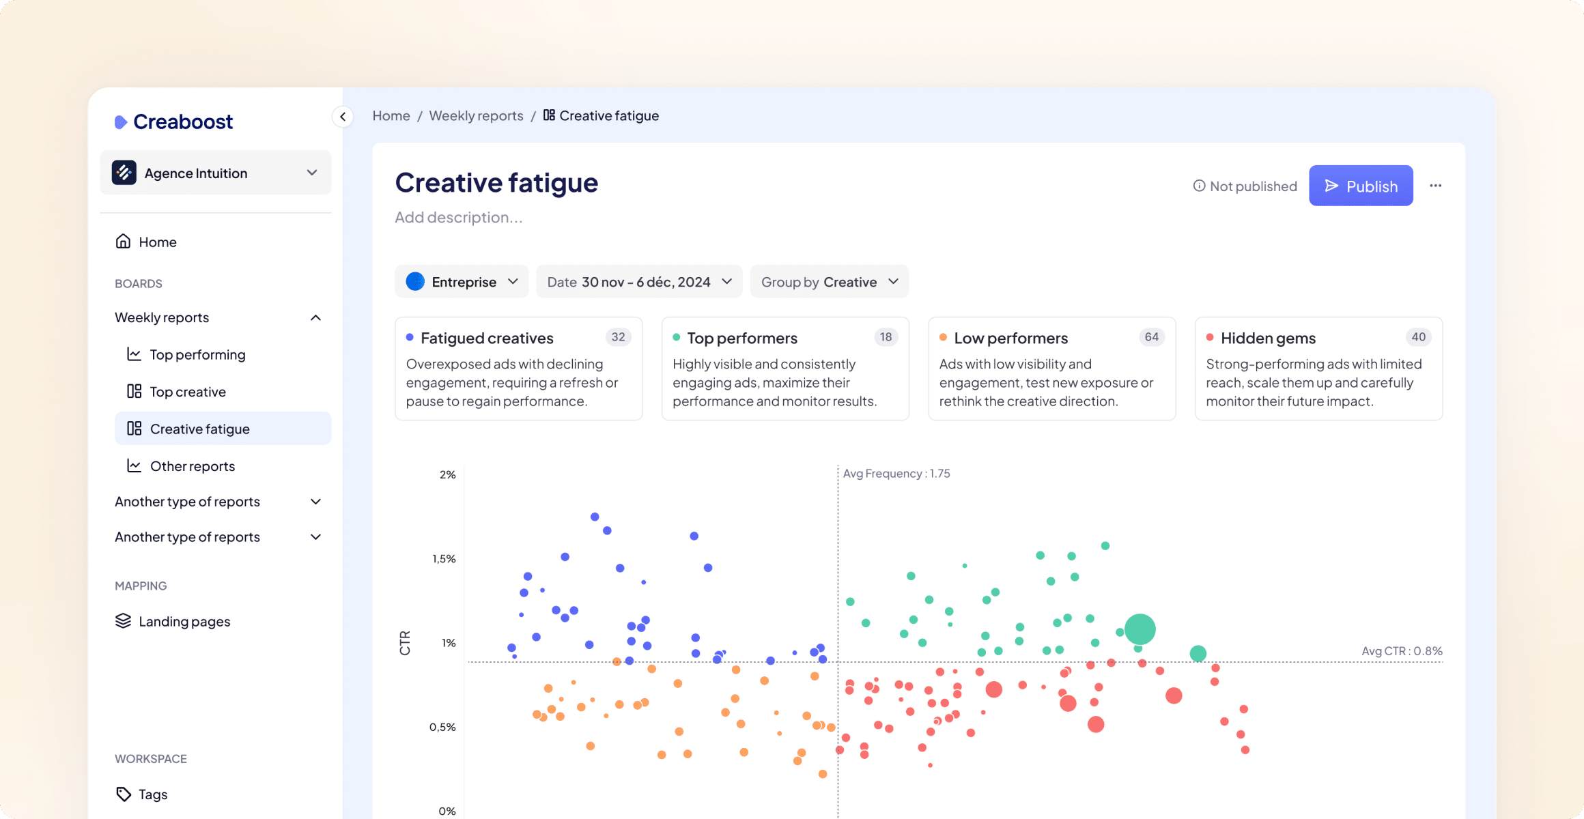The width and height of the screenshot is (1584, 819).
Task: Click the green dot on the Top performers card
Action: (x=677, y=337)
